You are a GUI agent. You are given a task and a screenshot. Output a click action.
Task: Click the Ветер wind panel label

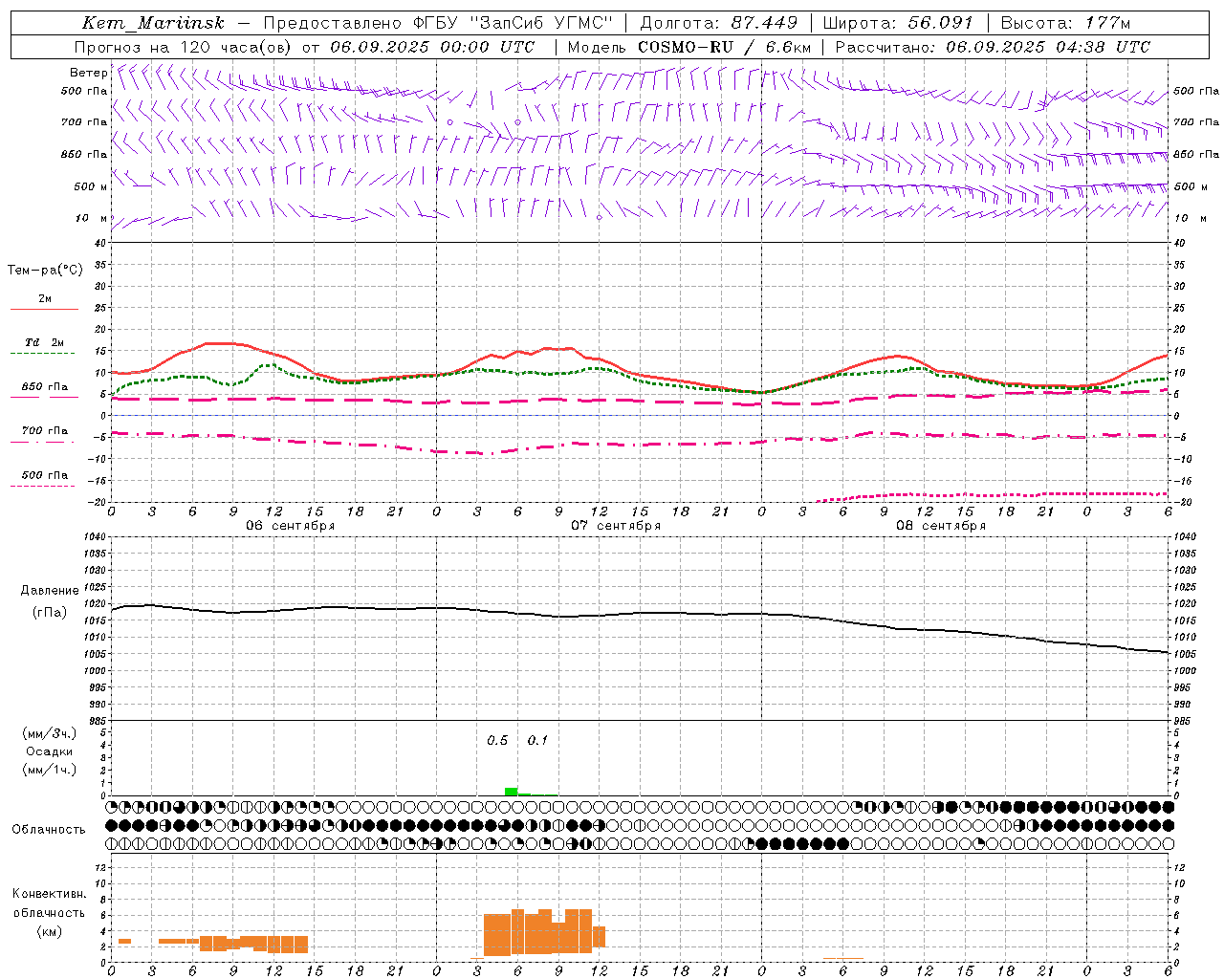88,73
